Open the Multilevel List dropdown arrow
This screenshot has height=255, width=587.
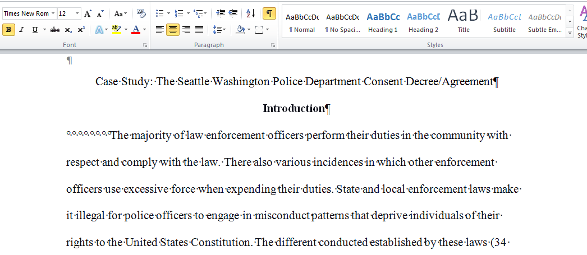pyautogui.click(x=205, y=14)
